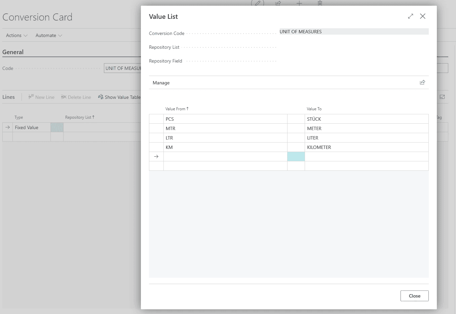Click the General section heading
The image size is (456, 314).
tap(13, 52)
